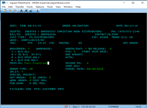Image resolution: width=147 pixels, height=108 pixels.
Task: Click the ORDER TYPE field showing XR
Action: tap(31, 69)
